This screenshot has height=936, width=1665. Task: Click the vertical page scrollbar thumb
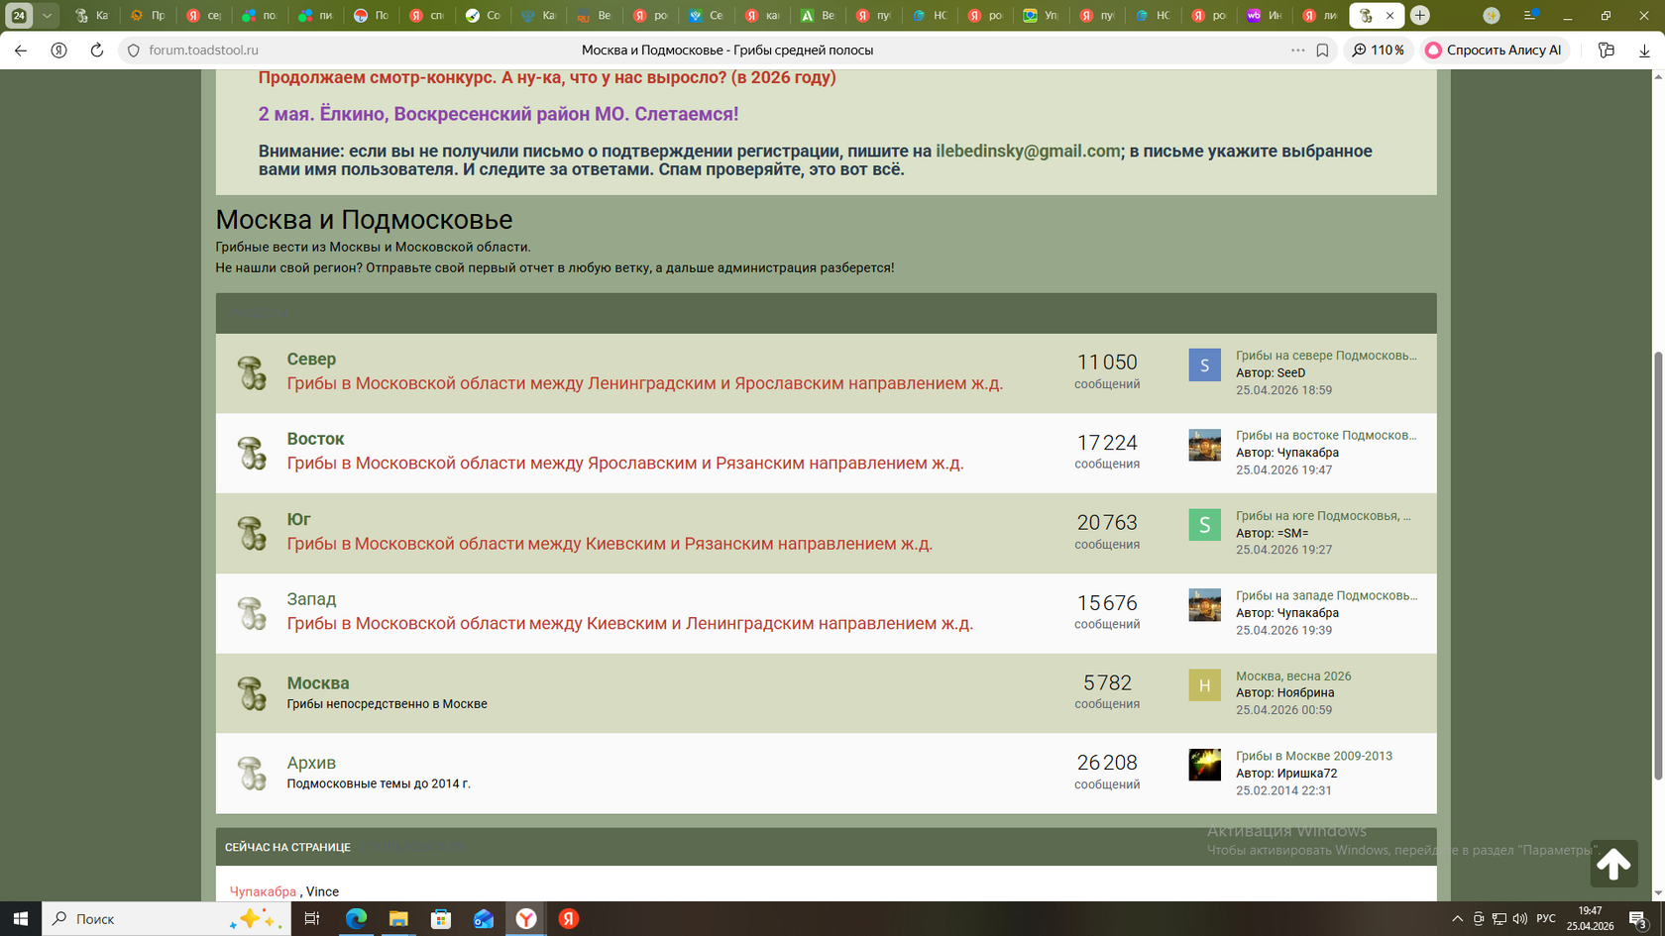tap(1657, 565)
